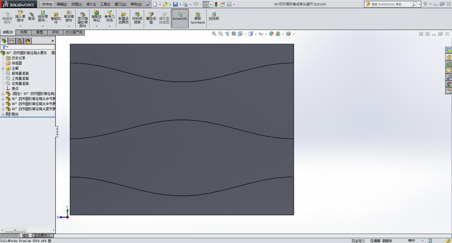The width and height of the screenshot is (452, 243).
Task: Select the Mate (配合) paperclip tool
Action: tap(32, 16)
